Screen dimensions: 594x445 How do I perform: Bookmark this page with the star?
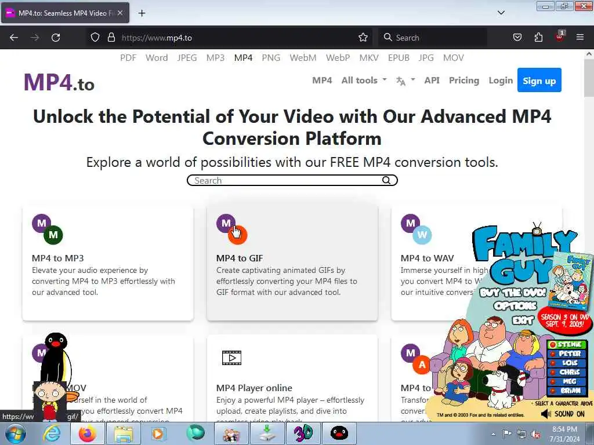point(363,38)
